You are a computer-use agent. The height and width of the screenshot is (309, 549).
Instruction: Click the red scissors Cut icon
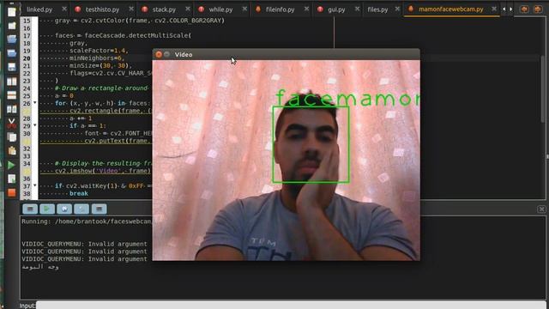tap(11, 124)
